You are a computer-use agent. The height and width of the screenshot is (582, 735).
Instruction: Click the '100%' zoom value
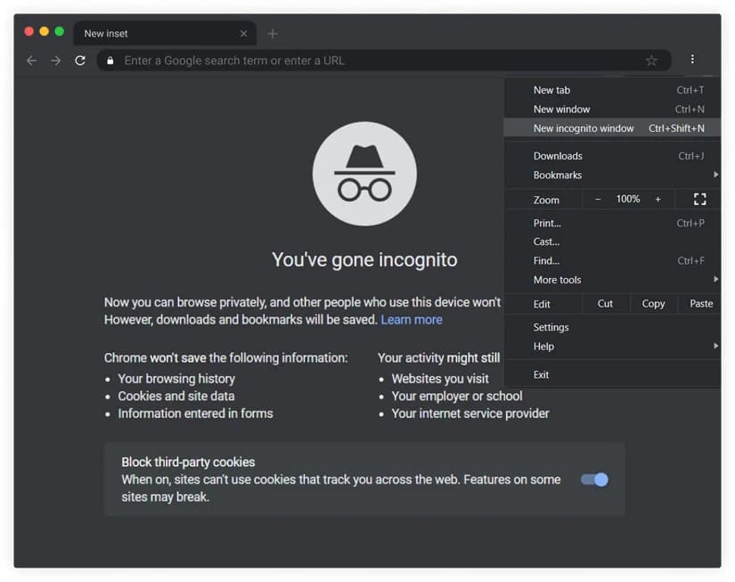click(628, 200)
